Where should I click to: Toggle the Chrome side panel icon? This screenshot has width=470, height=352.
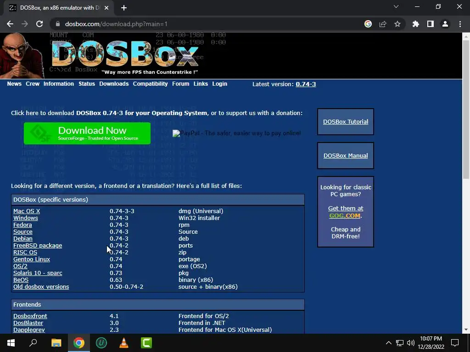click(431, 24)
